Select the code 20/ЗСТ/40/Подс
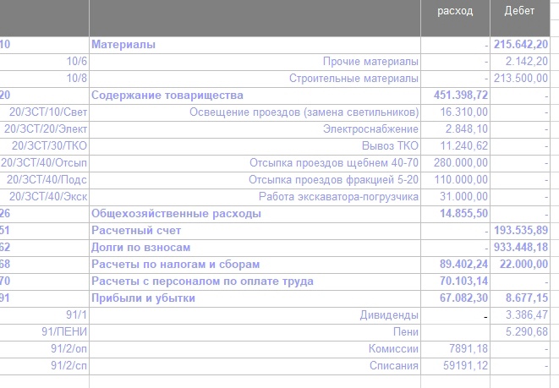This screenshot has width=559, height=388. (47, 179)
